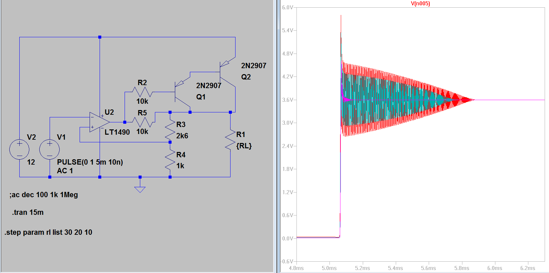Image resolution: width=549 pixels, height=273 pixels.
Task: Select the .step param rl list directive
Action: 48,232
